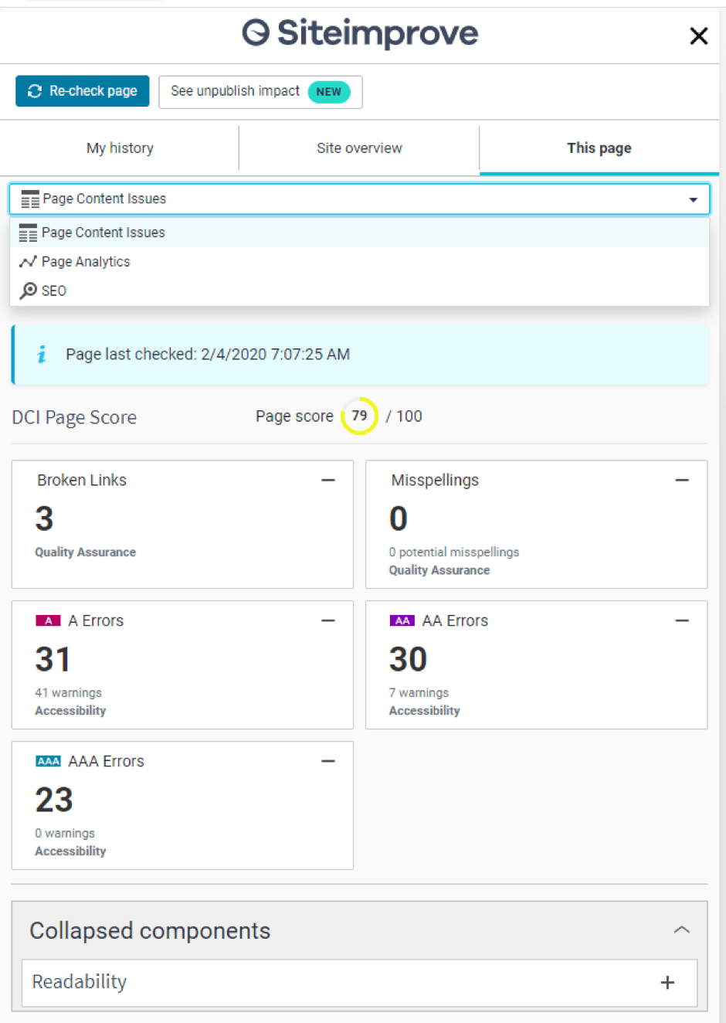Click the info icon beside last checked
This screenshot has width=726, height=1023.
point(42,354)
